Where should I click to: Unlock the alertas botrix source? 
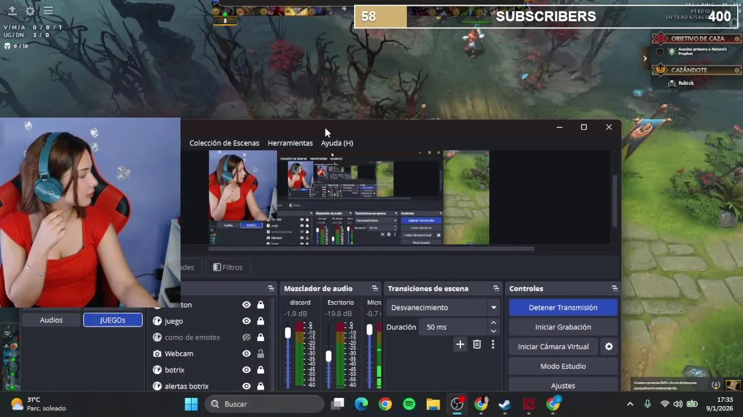pos(261,386)
